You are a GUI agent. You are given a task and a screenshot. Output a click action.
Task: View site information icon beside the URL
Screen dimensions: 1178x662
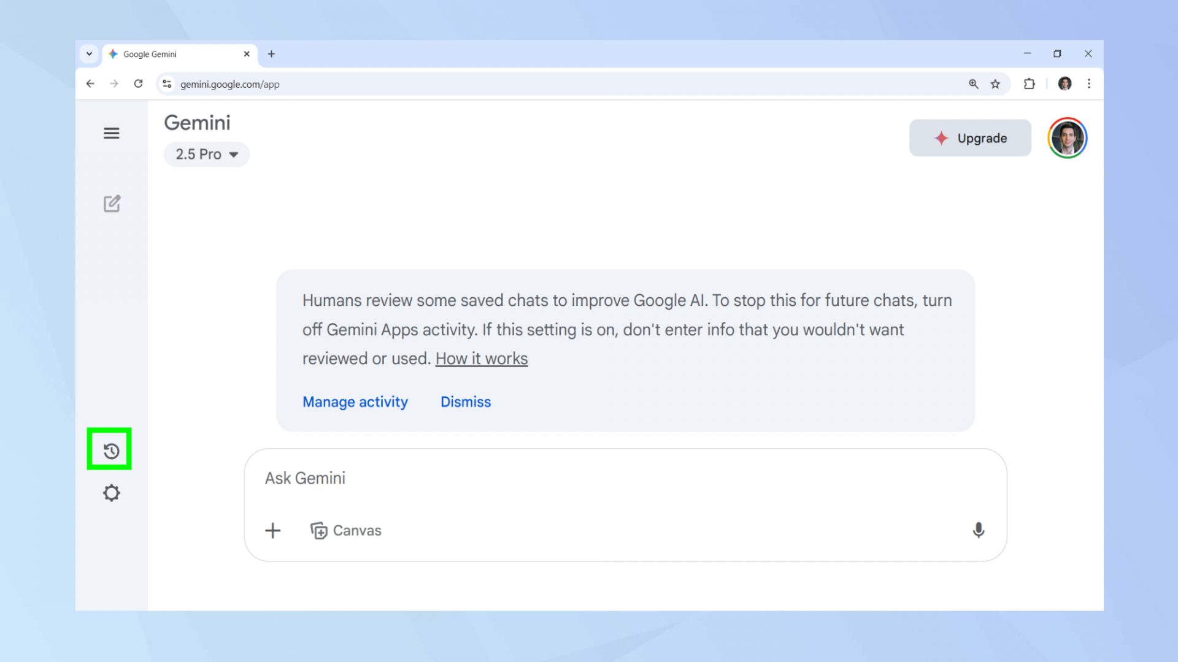[x=167, y=84]
